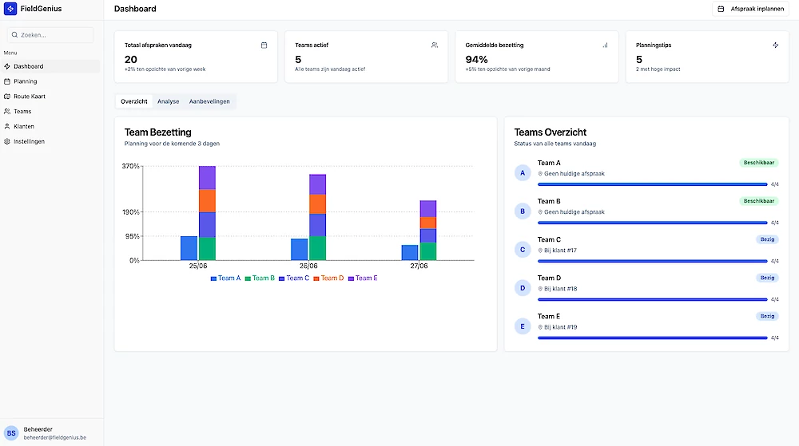Viewport: 799px width, 446px height.
Task: Click the sparkle icon on Planningstips card
Action: (x=776, y=45)
